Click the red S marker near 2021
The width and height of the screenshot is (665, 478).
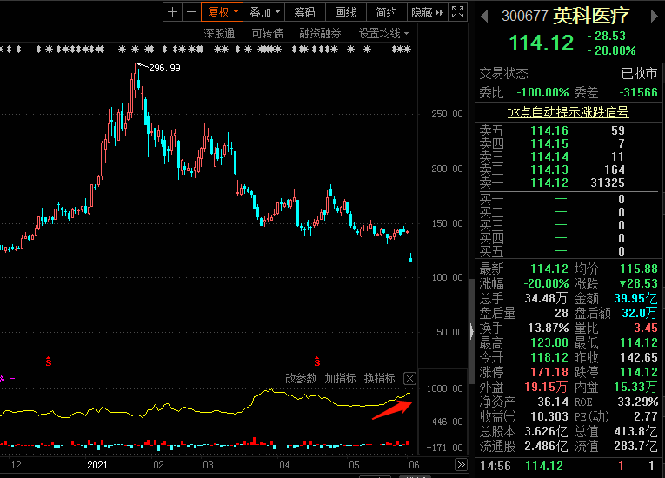49,360
